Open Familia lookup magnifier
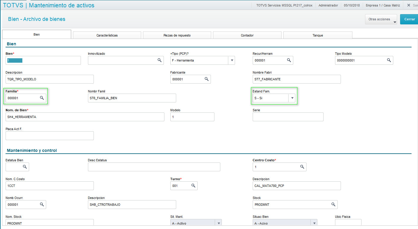The height and width of the screenshot is (229, 418). pos(42,98)
